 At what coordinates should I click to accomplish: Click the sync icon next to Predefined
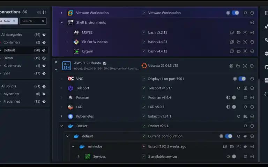[44, 102]
